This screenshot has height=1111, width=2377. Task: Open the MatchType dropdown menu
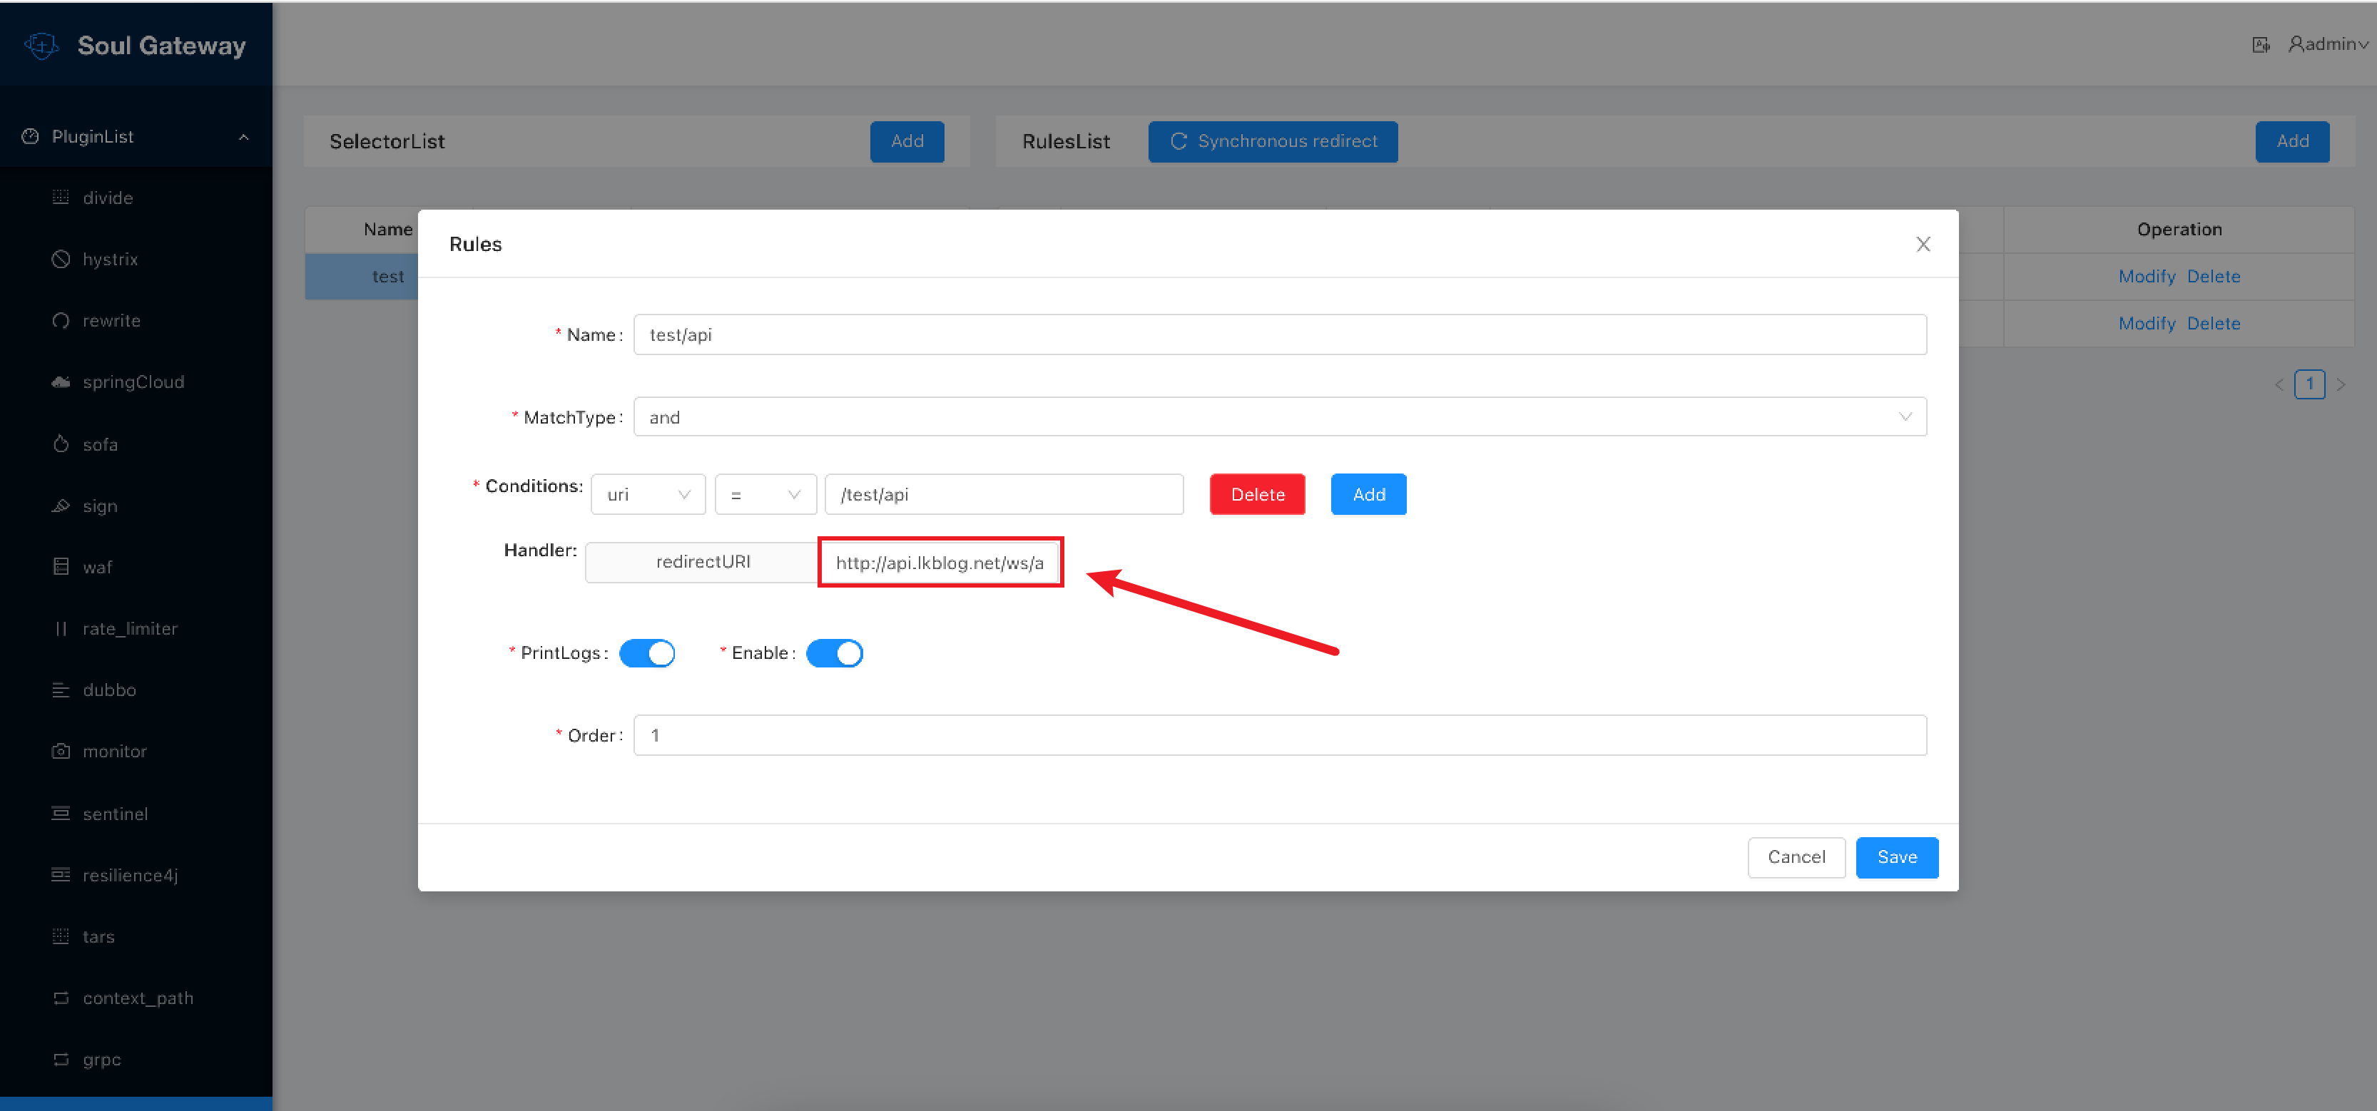(x=1280, y=419)
